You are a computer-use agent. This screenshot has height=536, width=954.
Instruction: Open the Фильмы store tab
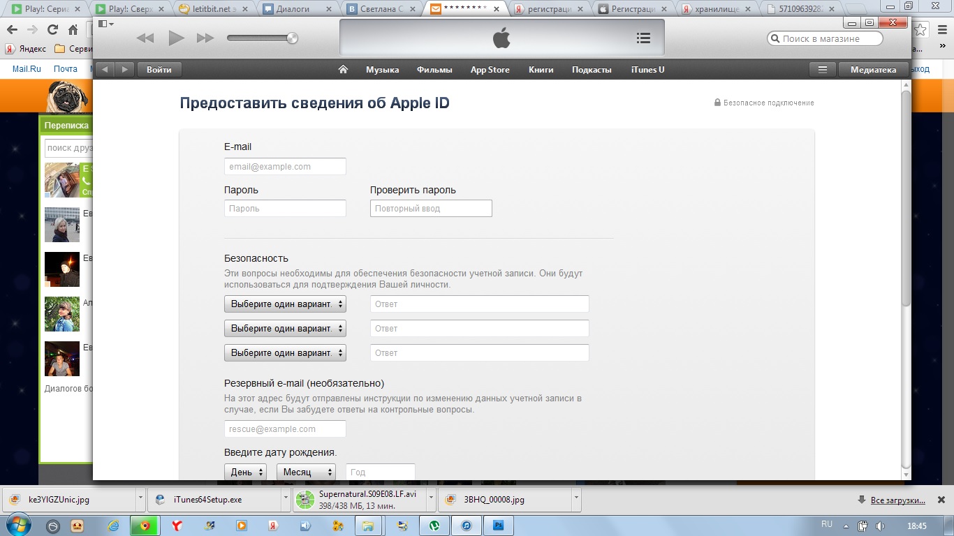pyautogui.click(x=434, y=70)
